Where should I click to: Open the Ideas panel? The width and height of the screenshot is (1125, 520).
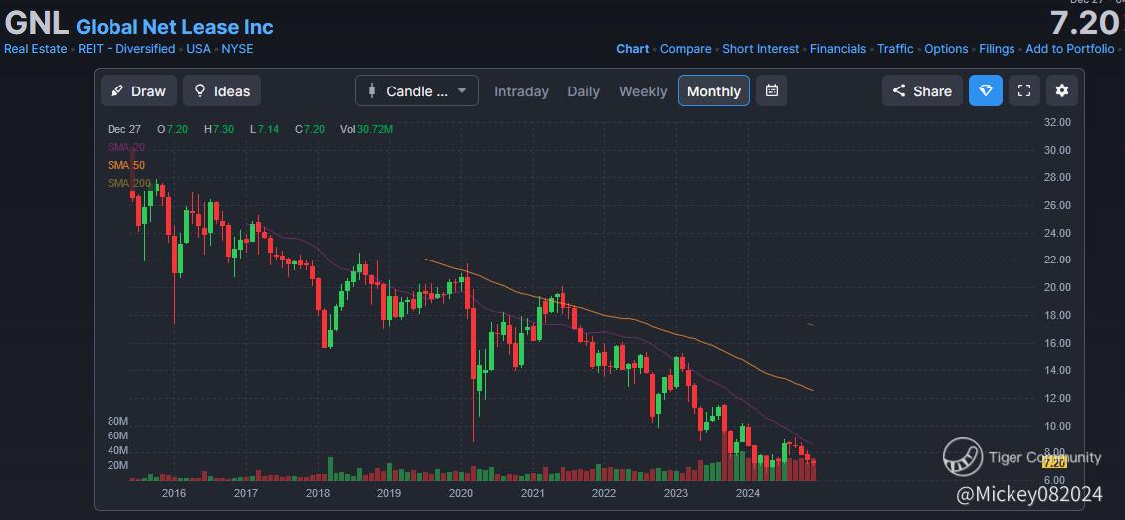(222, 90)
